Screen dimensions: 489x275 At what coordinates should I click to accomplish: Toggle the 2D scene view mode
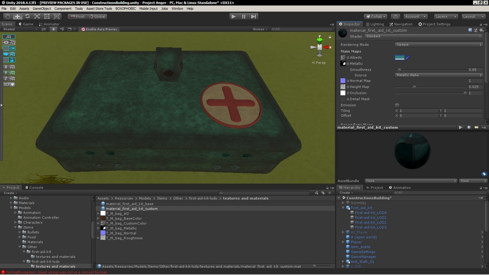coord(44,29)
